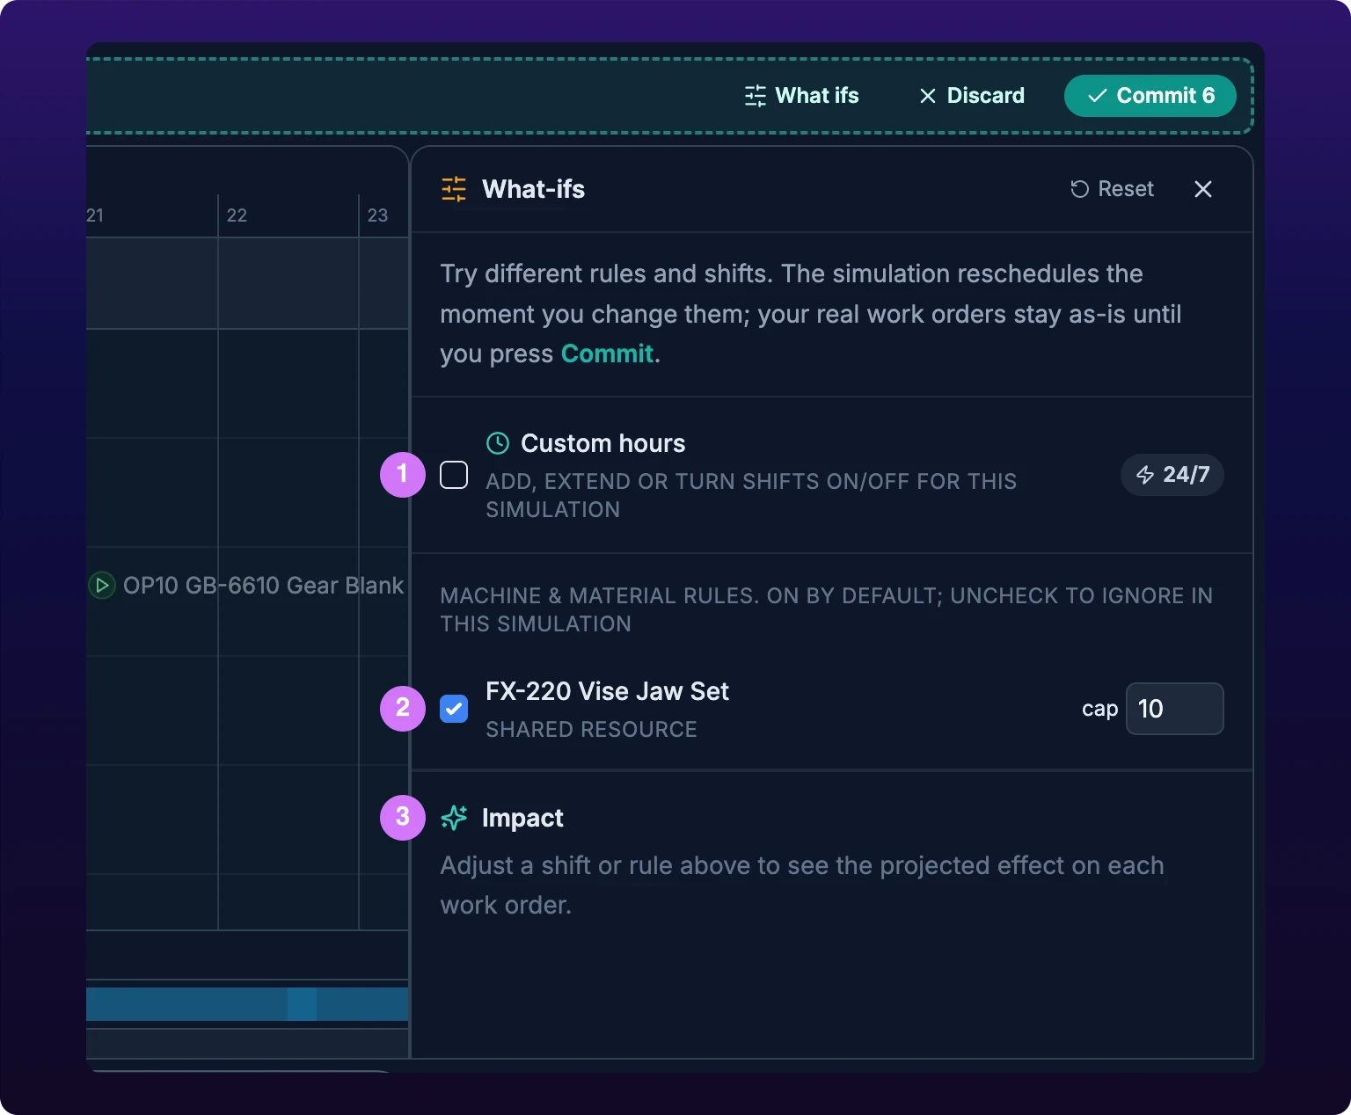Click the Custom hours label

click(x=602, y=443)
